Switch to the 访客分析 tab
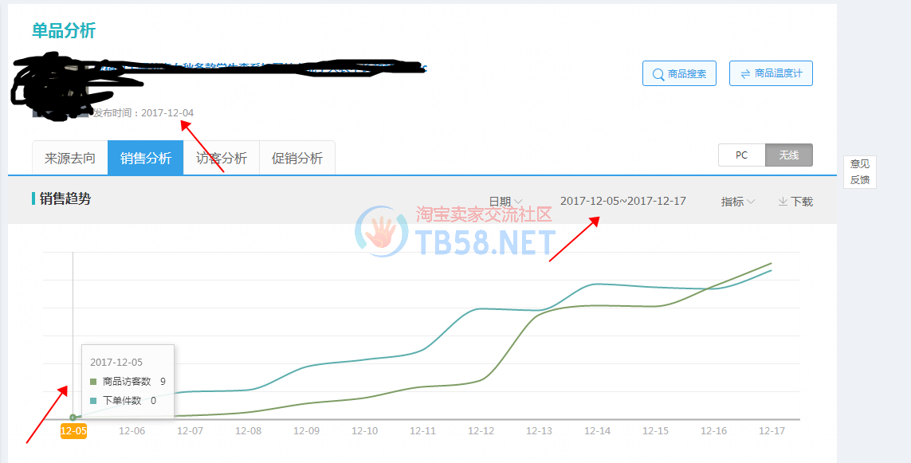 pos(222,158)
